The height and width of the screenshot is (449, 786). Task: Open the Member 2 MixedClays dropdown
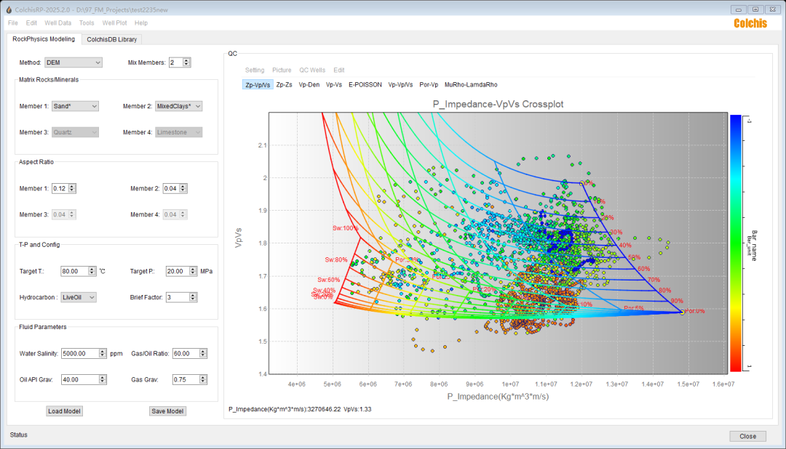click(x=178, y=106)
